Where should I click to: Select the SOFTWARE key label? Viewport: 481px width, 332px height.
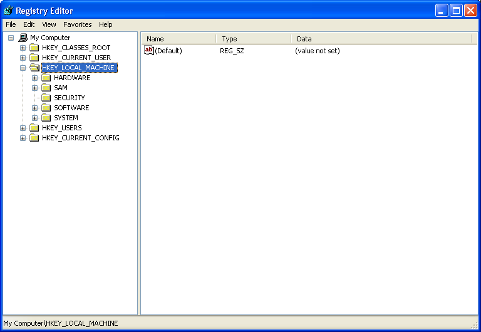pos(71,108)
